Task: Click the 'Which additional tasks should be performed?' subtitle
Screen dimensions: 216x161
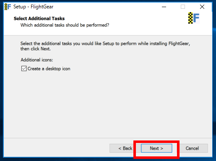Action: coord(65,25)
